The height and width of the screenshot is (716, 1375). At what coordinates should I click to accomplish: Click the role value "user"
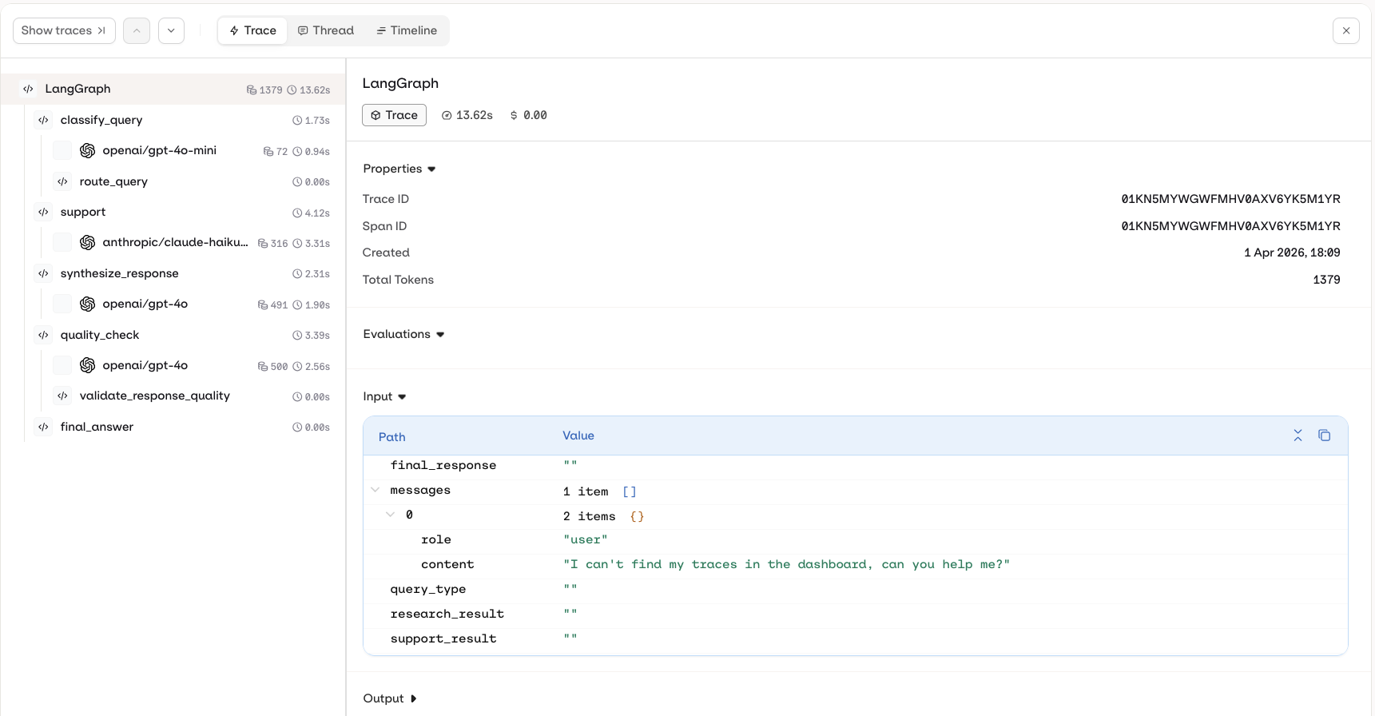point(585,539)
